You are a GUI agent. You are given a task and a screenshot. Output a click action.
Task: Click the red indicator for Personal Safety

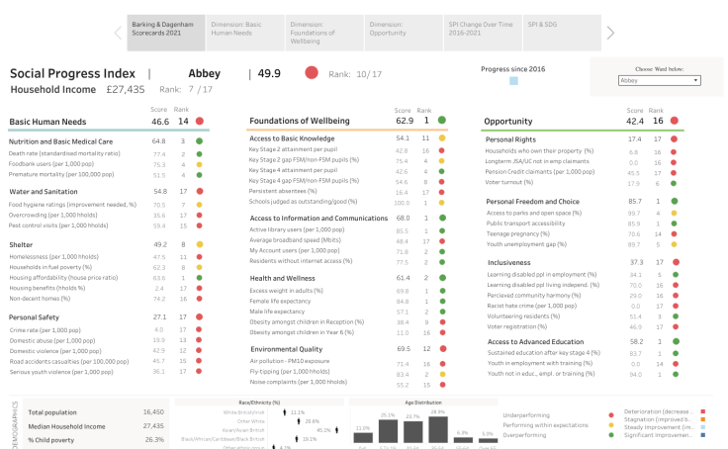(x=199, y=316)
